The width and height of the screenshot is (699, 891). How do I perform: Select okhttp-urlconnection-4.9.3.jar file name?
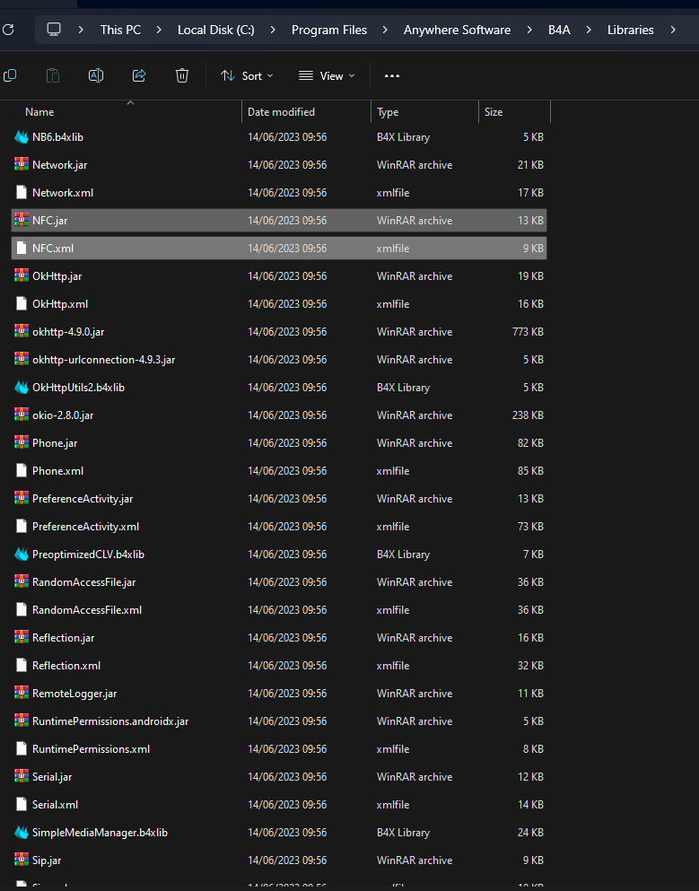pos(103,360)
